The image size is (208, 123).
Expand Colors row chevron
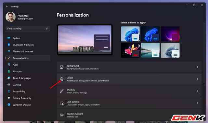(x=197, y=79)
